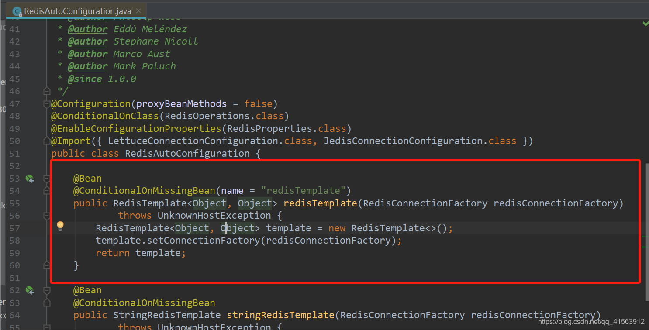Click the @EnableConfigurationProperties annotation
The width and height of the screenshot is (649, 330).
pyautogui.click(x=136, y=129)
